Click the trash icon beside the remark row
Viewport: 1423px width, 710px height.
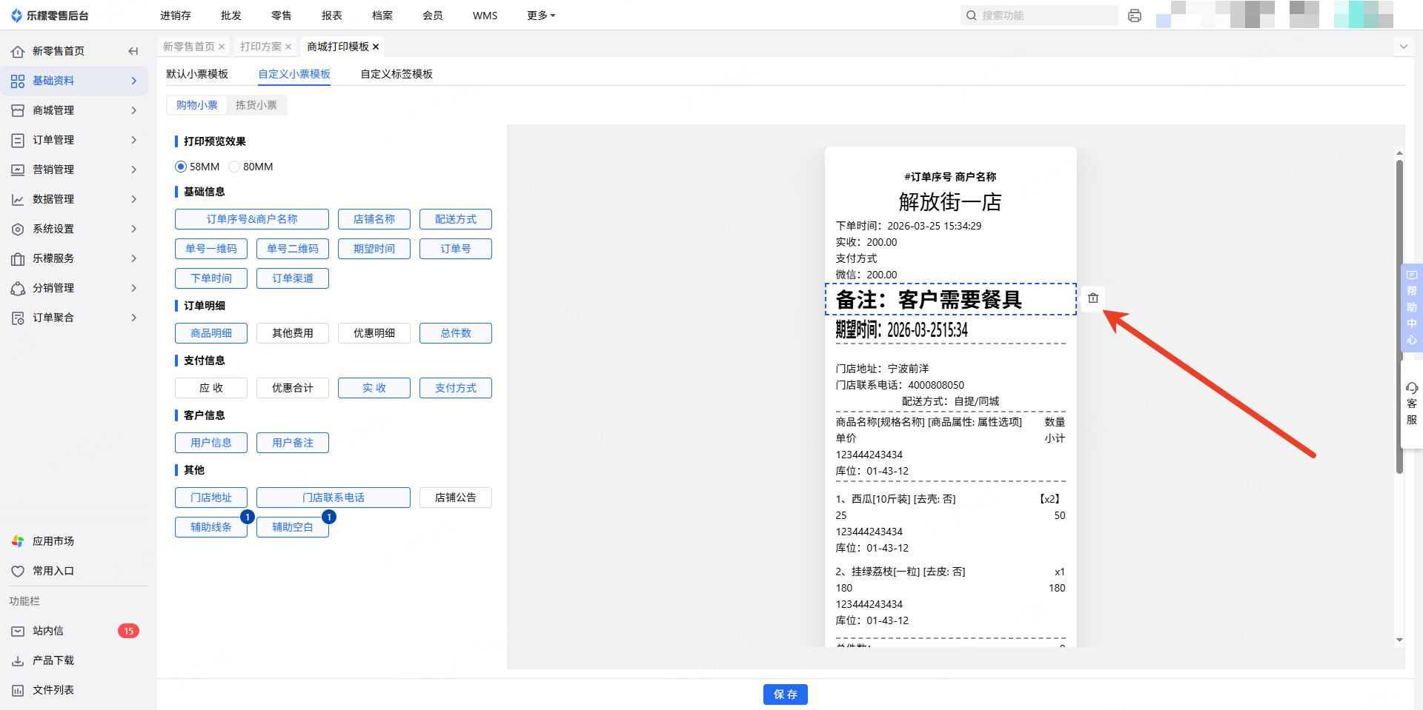coord(1092,298)
